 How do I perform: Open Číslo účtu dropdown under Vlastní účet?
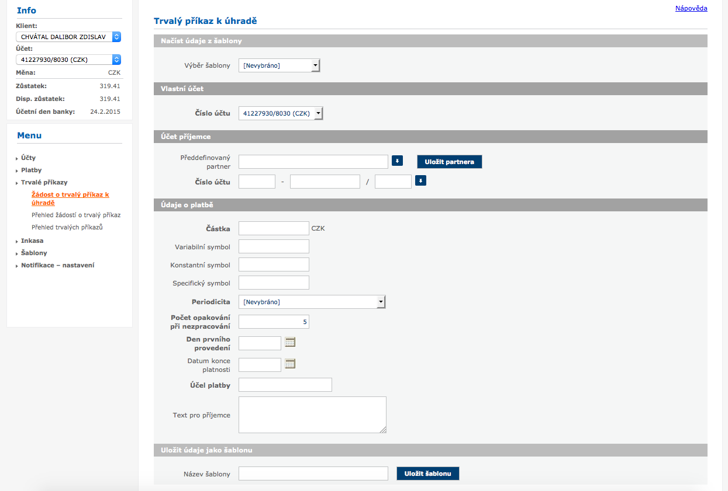pos(281,113)
